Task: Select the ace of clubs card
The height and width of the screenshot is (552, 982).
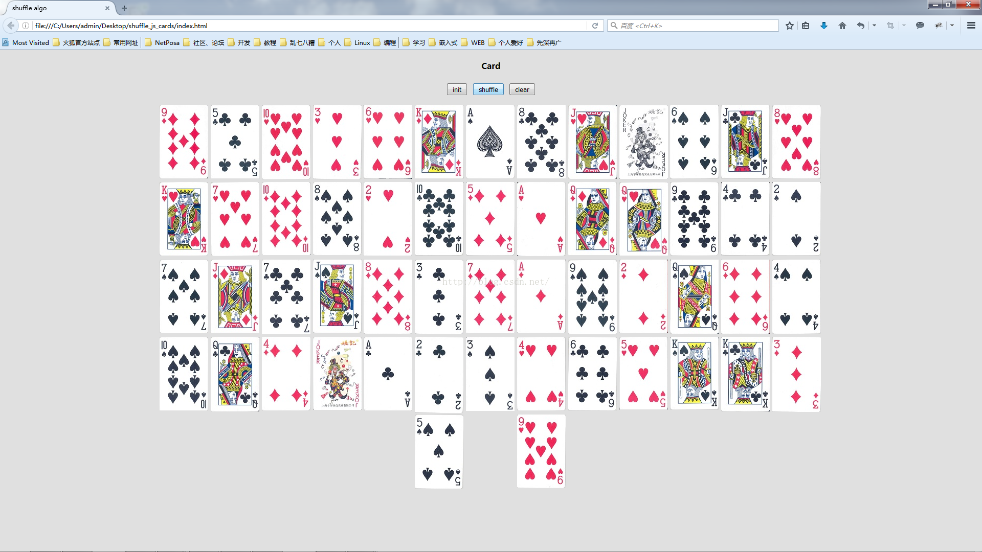Action: click(x=388, y=374)
